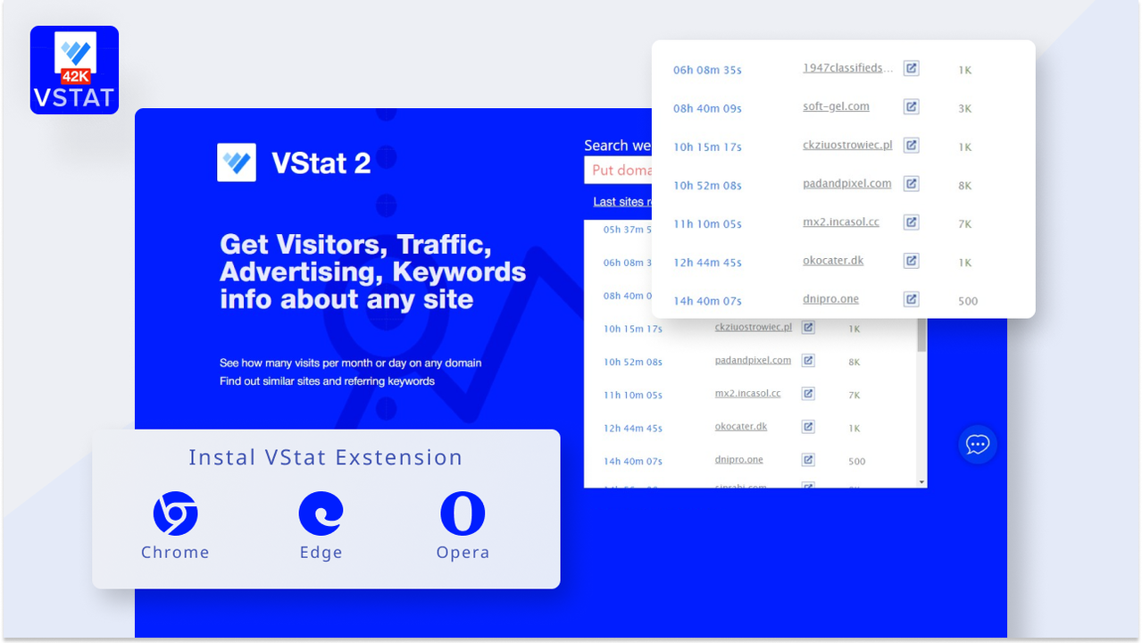Open dnipro.one link in enlarged card
1142x643 pixels.
point(830,298)
